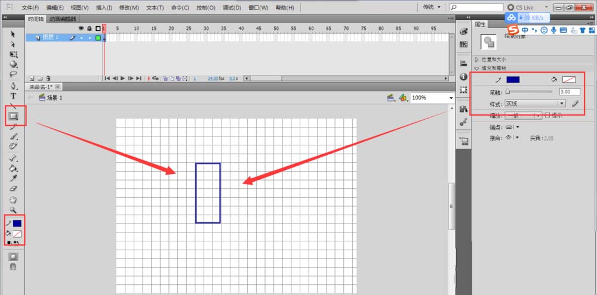Toggle the onion skin button
The image size is (597, 295).
165,78
